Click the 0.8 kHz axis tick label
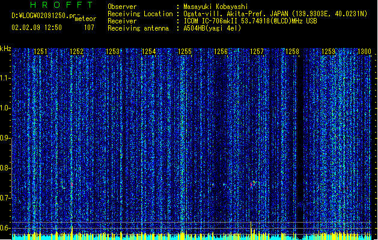 pos(5,168)
